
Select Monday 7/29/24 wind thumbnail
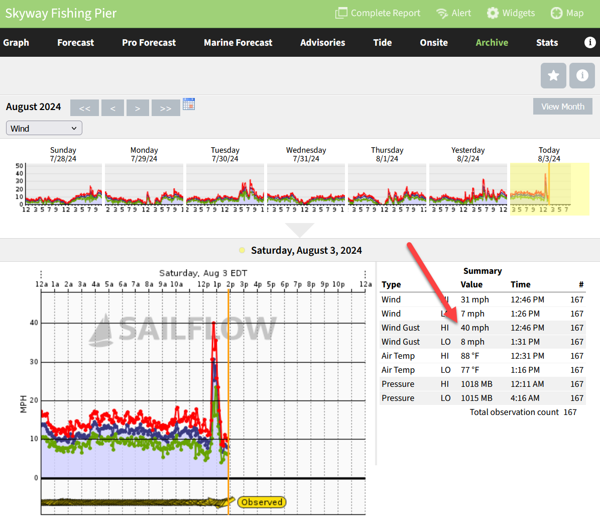pyautogui.click(x=144, y=184)
